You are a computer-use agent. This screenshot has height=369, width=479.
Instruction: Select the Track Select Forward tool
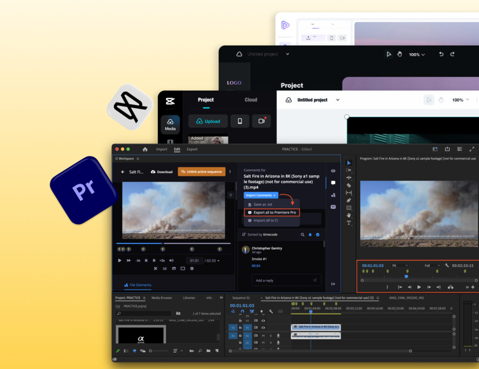(x=349, y=170)
